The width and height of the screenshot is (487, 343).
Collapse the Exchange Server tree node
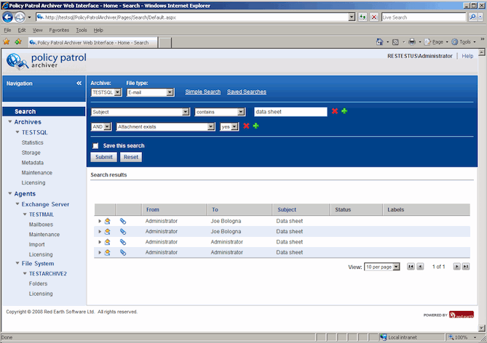click(17, 203)
